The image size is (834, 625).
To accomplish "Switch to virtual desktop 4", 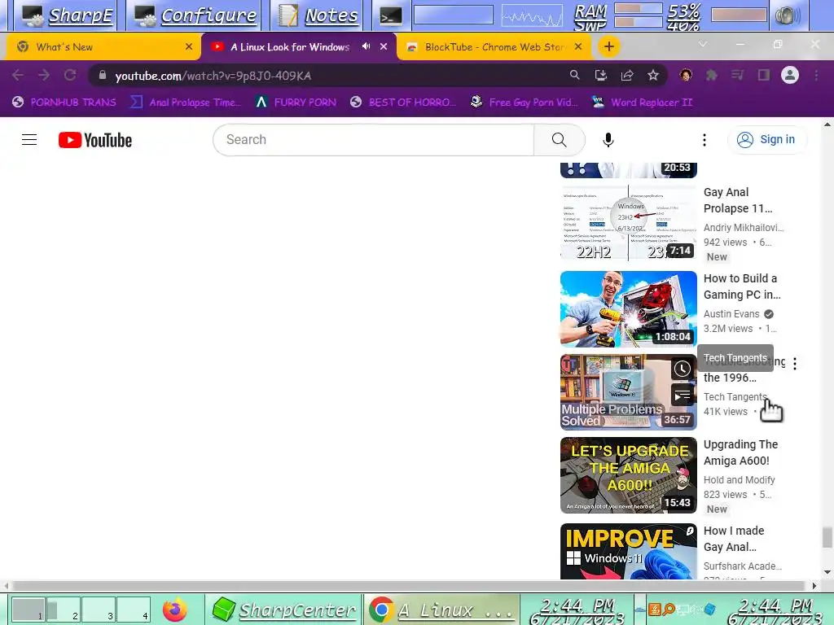I will point(134,610).
